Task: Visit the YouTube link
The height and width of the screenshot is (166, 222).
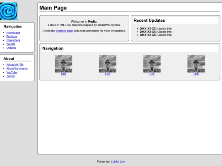Action: tap(12, 73)
